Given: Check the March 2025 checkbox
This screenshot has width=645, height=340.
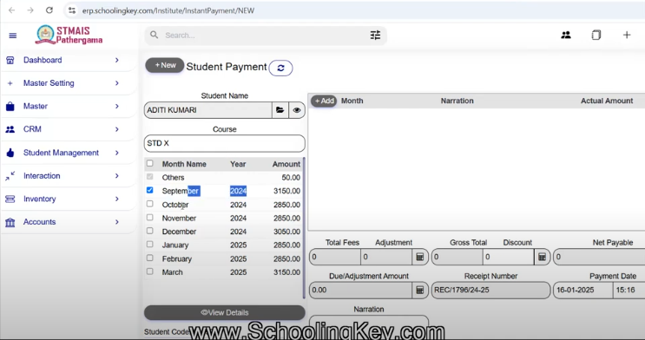Looking at the screenshot, I should point(149,271).
